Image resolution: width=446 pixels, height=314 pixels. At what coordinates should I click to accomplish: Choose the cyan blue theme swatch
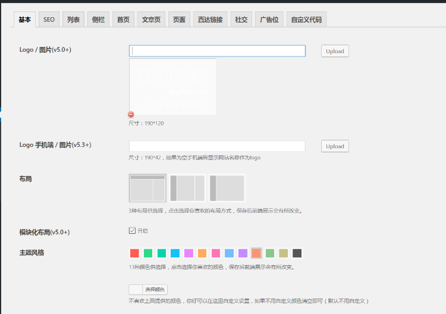point(175,253)
